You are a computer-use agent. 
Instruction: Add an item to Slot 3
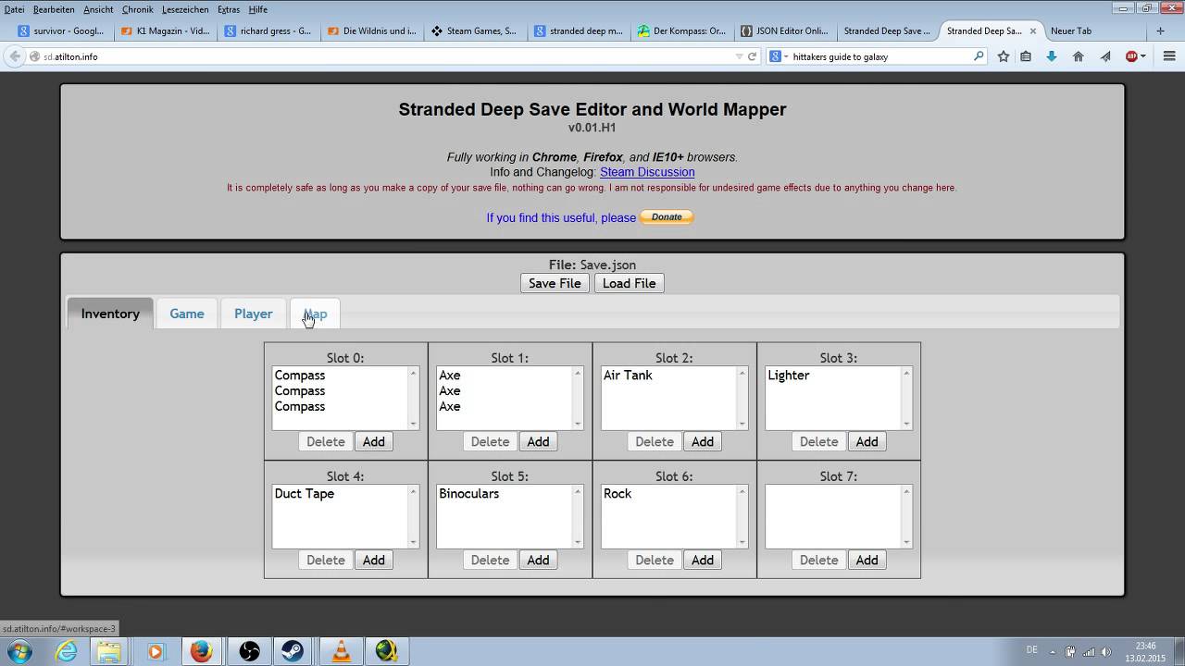(867, 441)
